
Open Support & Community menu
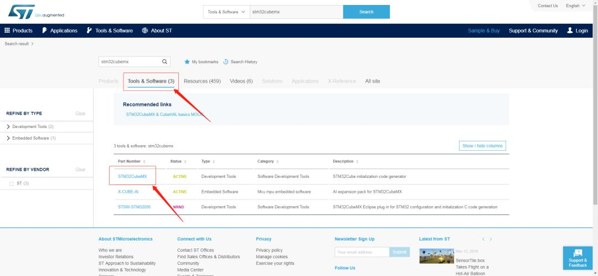click(x=533, y=30)
